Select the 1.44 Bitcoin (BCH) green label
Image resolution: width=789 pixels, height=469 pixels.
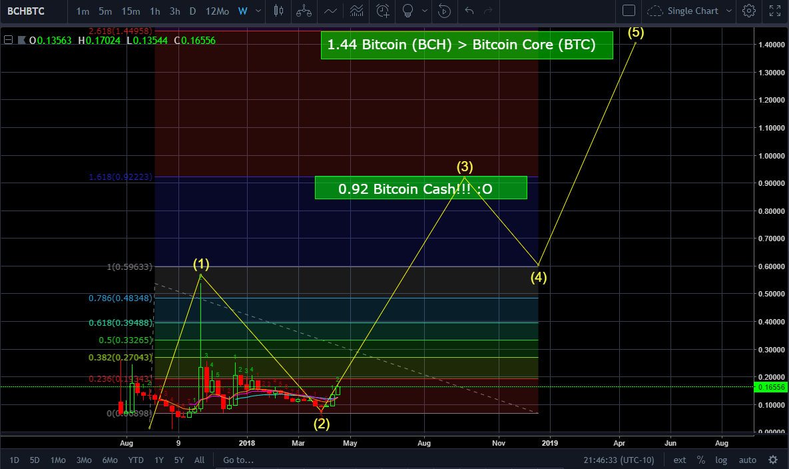467,45
